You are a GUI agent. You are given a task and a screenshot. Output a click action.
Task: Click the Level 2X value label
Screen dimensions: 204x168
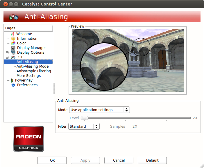click(x=195, y=118)
